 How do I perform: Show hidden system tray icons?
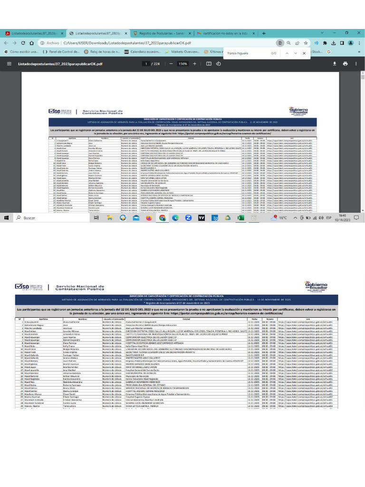pyautogui.click(x=295, y=218)
